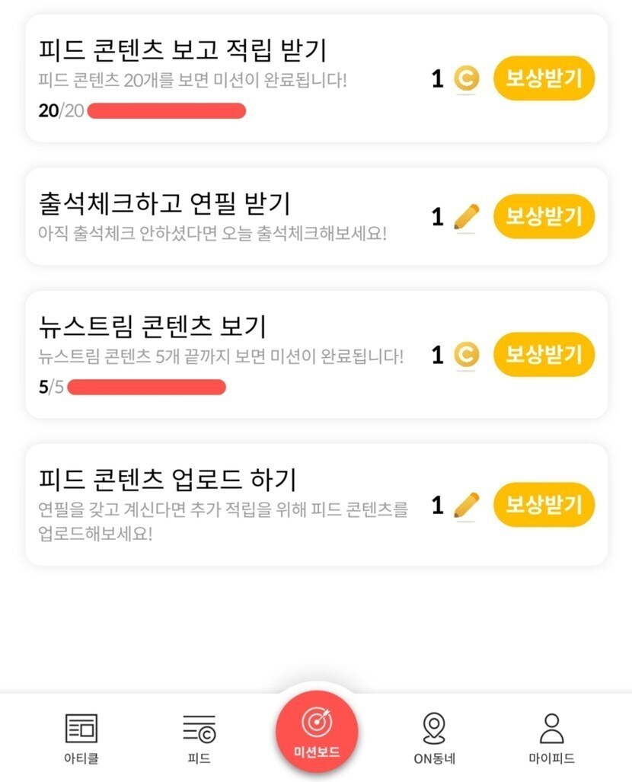The image size is (632, 782).
Task: Click the 5/5 red progress bar
Action: (x=146, y=387)
